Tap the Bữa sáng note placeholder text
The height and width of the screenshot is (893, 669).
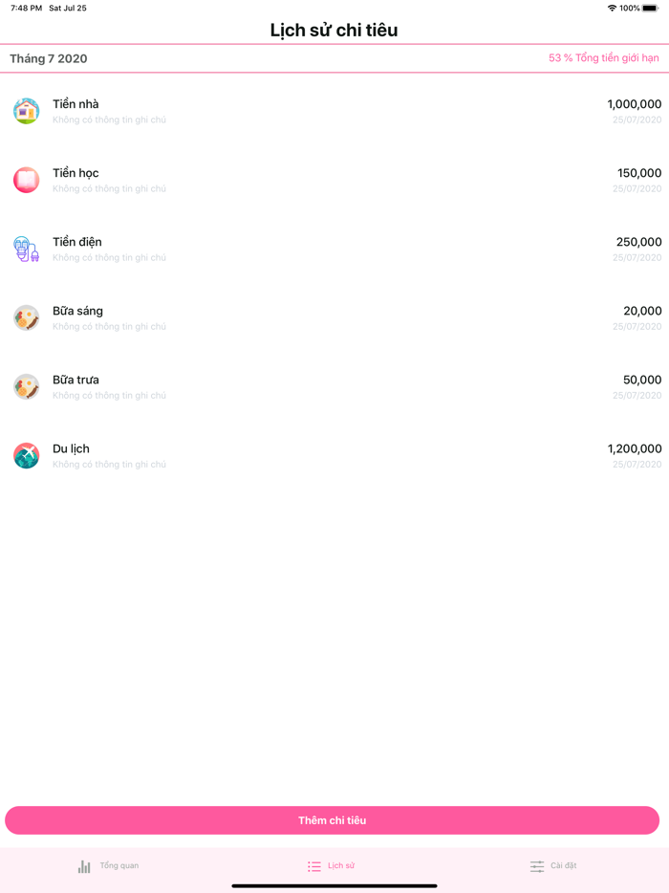(109, 327)
